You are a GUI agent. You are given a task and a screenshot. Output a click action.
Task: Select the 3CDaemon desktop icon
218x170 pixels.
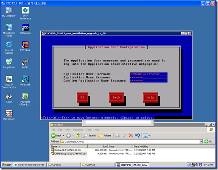(25, 29)
